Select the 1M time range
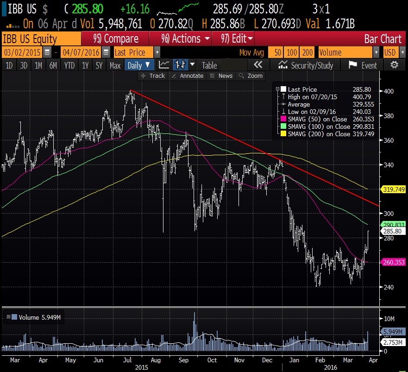The height and width of the screenshot is (372, 408). tap(38, 65)
